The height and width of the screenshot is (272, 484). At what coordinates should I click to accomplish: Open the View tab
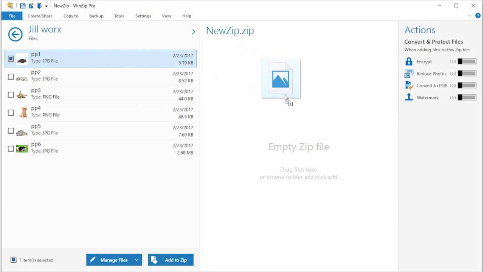167,16
